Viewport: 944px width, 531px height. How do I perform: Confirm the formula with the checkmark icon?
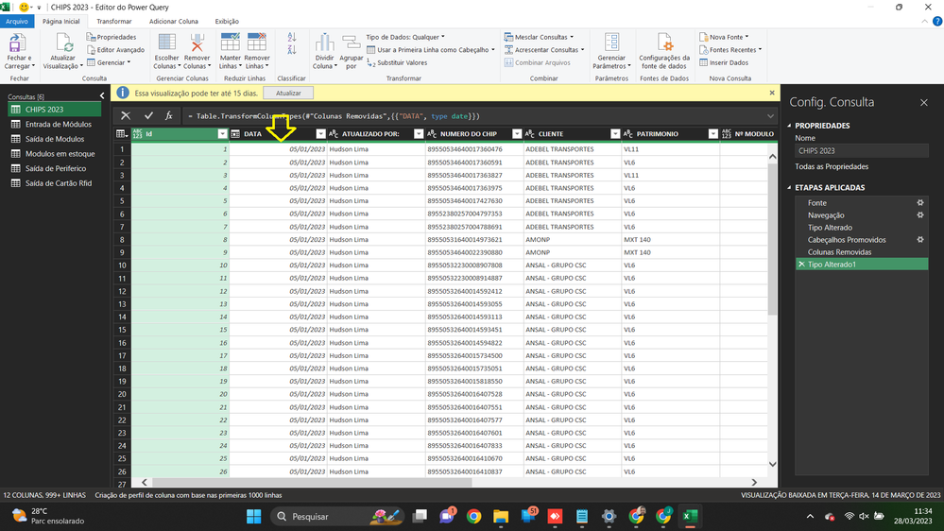click(148, 115)
